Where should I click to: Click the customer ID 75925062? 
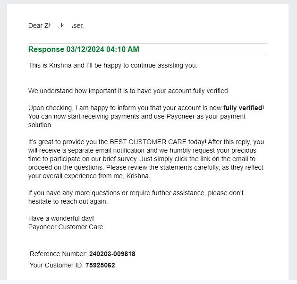(x=100, y=265)
